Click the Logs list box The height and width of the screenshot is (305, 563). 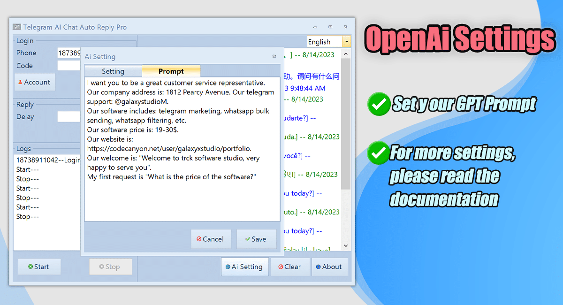click(x=47, y=235)
